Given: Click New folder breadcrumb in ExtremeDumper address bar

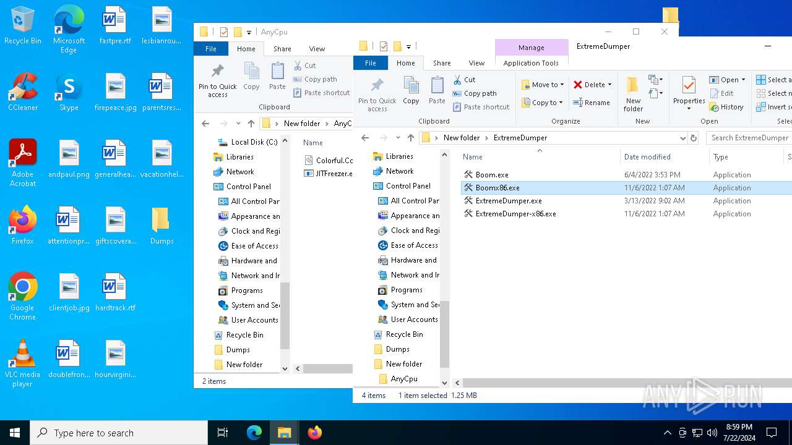Looking at the screenshot, I should tap(461, 138).
